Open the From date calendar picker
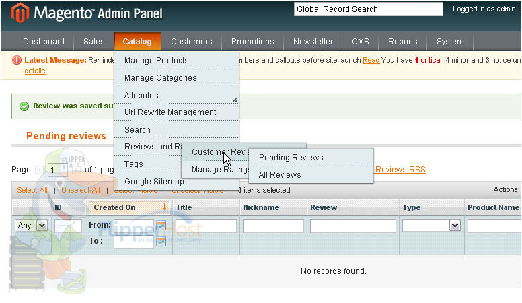 (161, 226)
